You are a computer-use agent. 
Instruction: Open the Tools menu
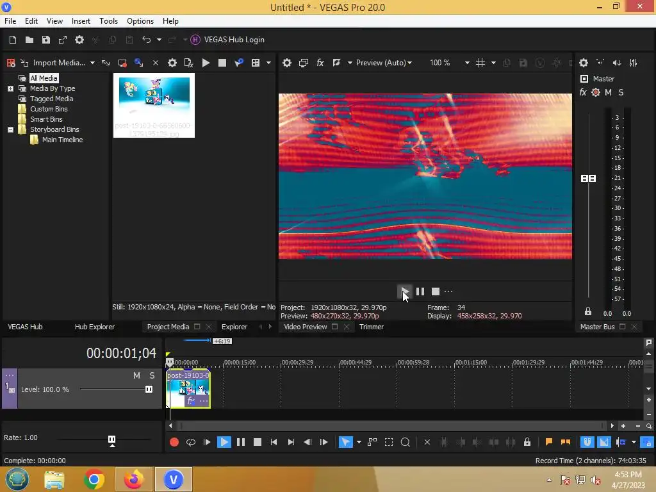pyautogui.click(x=108, y=21)
